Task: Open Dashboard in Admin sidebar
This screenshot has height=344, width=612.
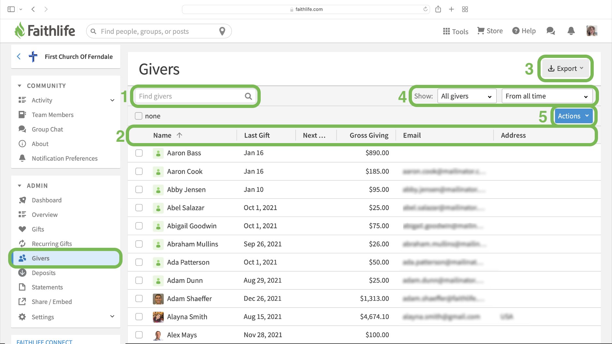Action: click(47, 200)
